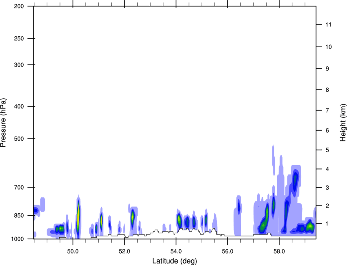Click the 5 km height label
Screen dimensions: 347x265
click(x=327, y=150)
